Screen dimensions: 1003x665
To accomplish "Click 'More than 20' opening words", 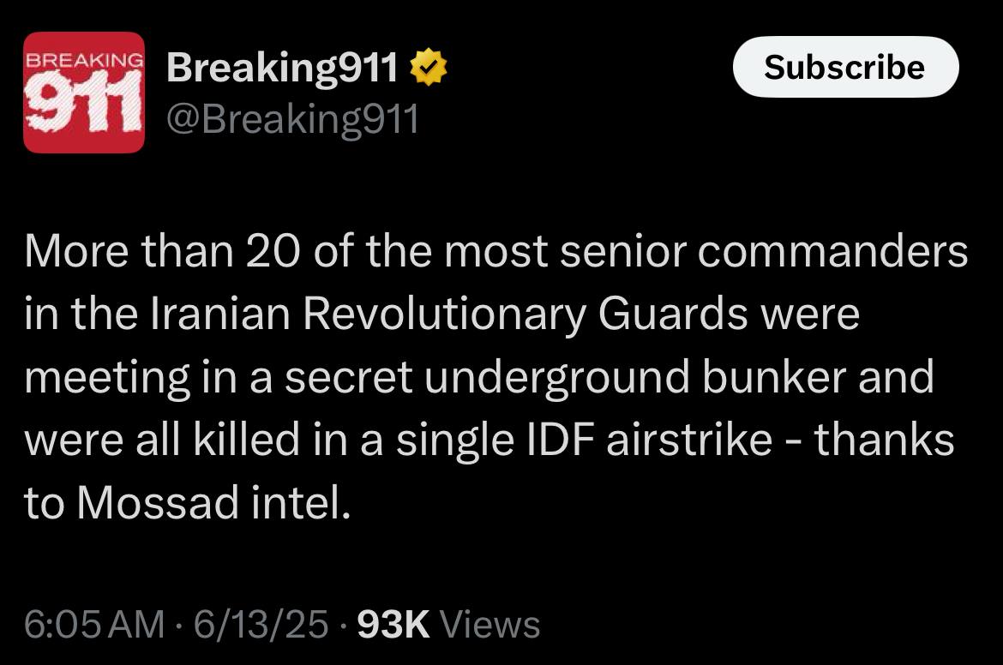I will (163, 251).
